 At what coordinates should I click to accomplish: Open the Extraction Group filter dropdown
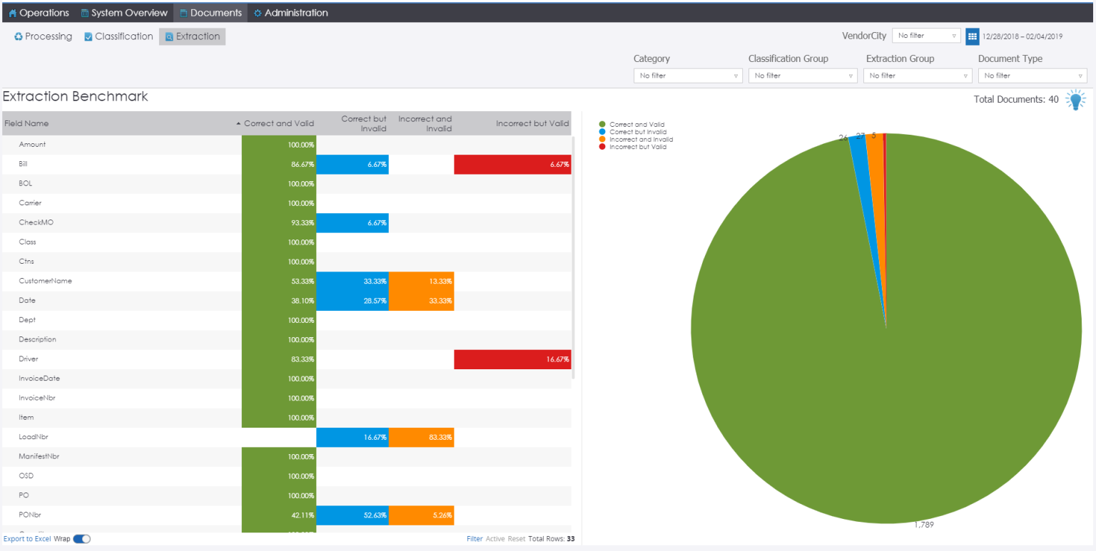917,75
